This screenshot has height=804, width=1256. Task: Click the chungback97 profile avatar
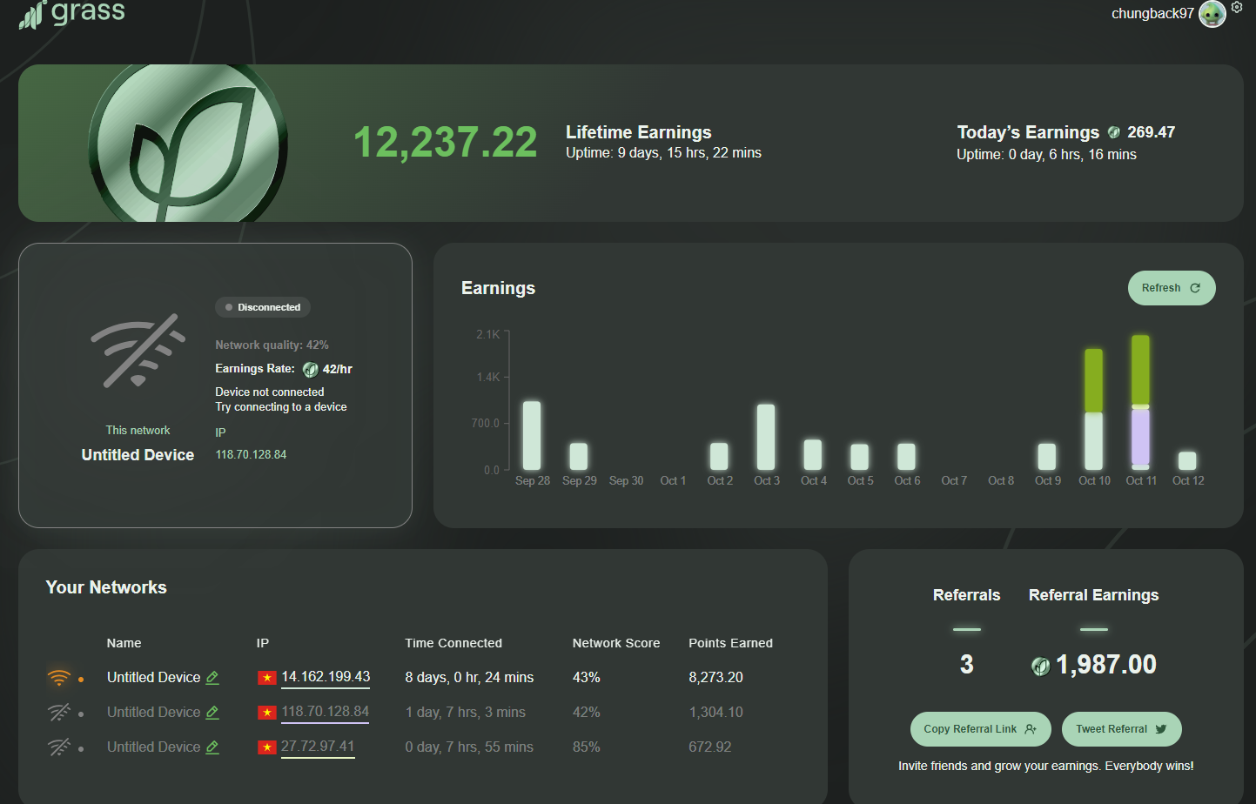[1212, 14]
